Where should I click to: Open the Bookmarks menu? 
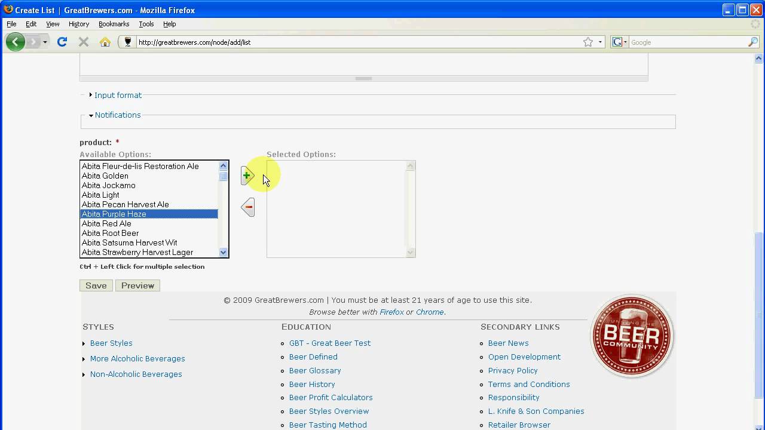point(114,24)
